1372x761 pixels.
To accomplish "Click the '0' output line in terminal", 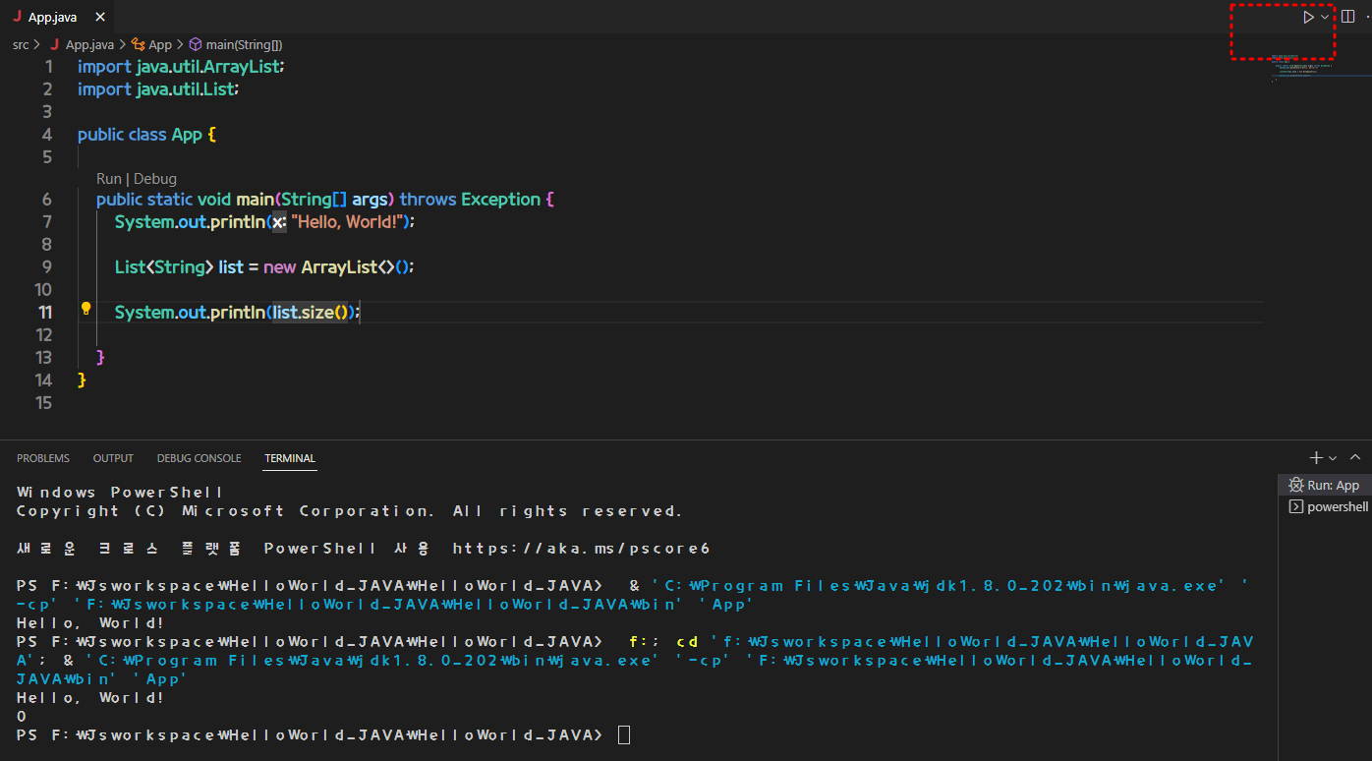I will click(x=22, y=717).
